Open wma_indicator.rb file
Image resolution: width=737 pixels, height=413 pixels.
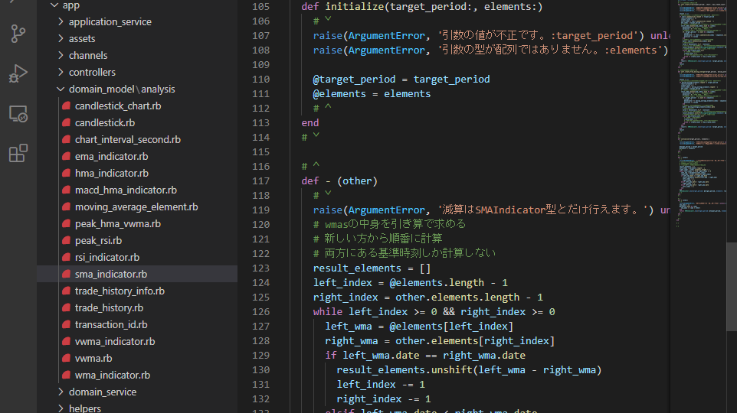(x=113, y=375)
